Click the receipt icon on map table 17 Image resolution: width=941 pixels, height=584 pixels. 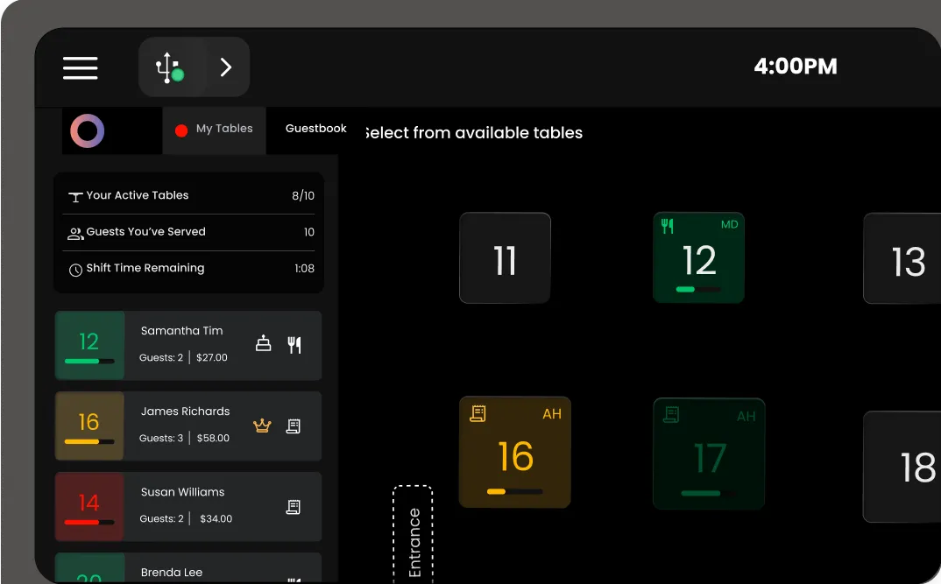[x=671, y=414]
